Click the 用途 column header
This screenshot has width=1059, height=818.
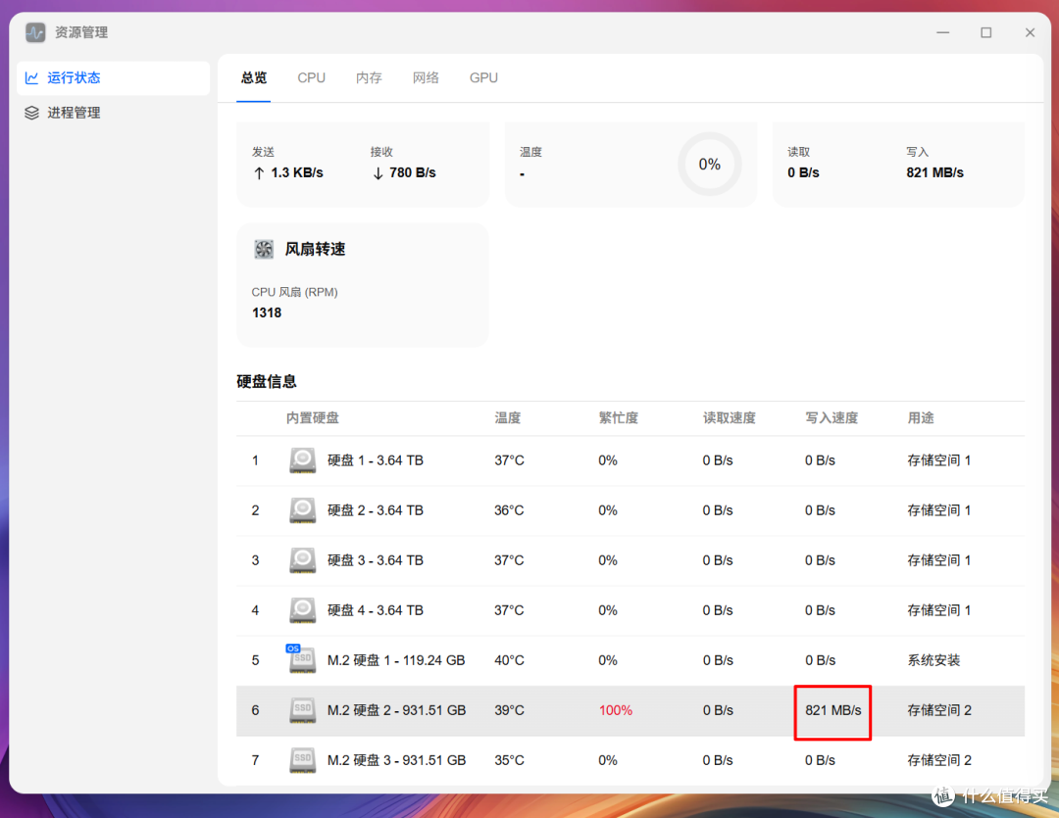(x=921, y=417)
